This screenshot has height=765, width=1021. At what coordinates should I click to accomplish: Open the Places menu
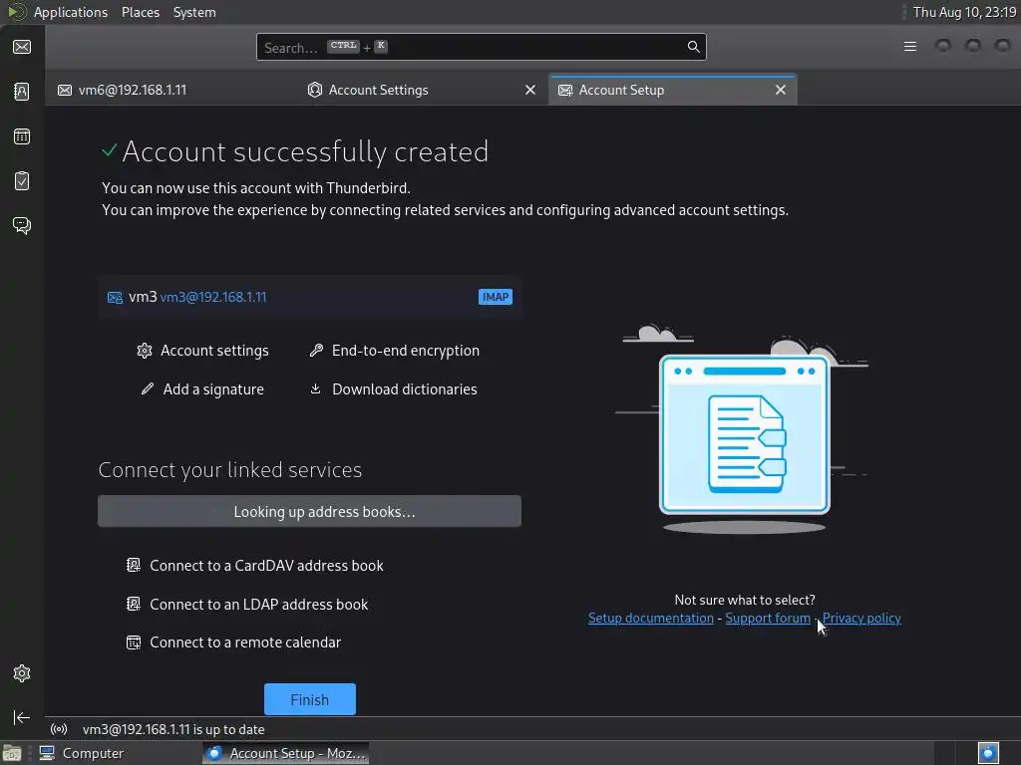click(x=140, y=12)
